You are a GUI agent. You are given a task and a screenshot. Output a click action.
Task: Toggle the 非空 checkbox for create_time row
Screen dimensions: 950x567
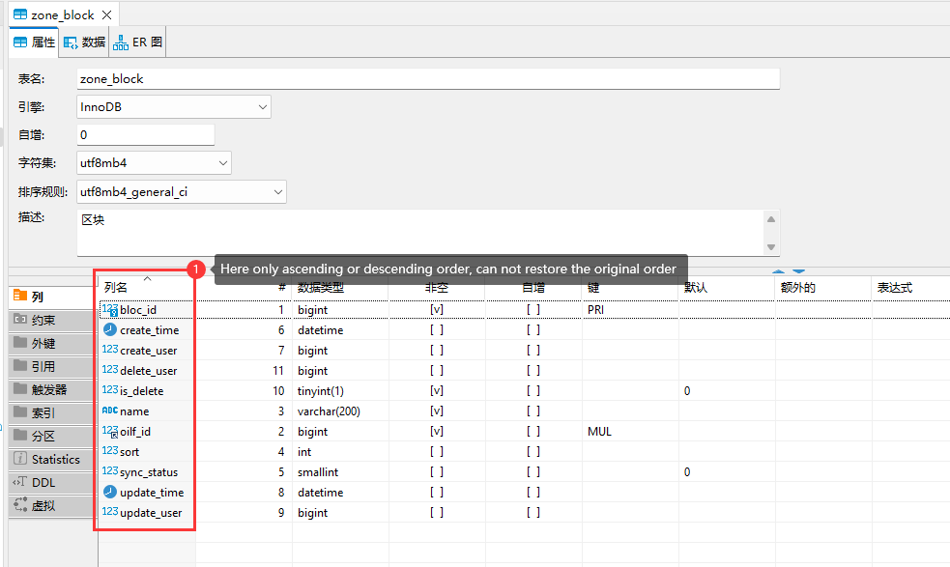(437, 329)
